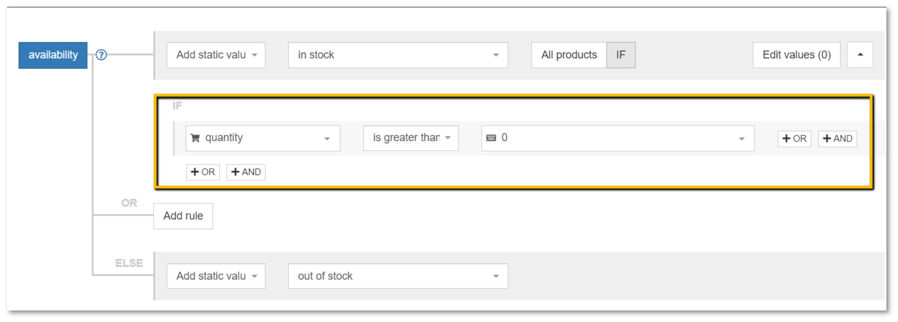Click the plus AND button beside the condition
Screen dimensions: 898x322
click(837, 139)
